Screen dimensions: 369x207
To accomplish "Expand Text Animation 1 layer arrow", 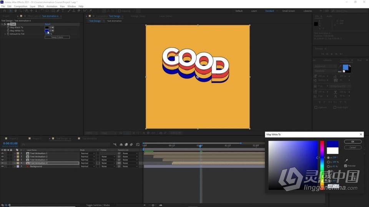I will click(x=15, y=153).
